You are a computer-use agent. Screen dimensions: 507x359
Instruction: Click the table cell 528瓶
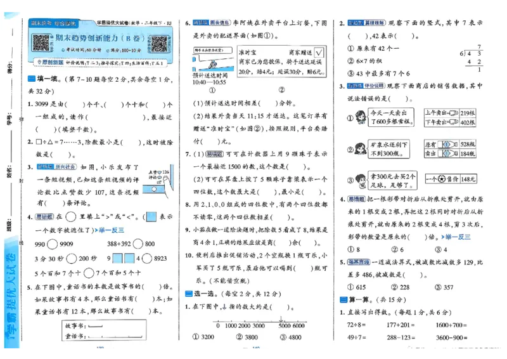tap(468, 145)
